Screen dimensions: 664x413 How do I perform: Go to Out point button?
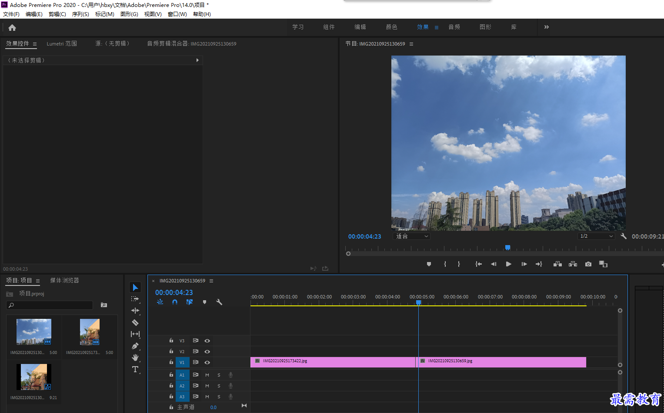click(539, 264)
